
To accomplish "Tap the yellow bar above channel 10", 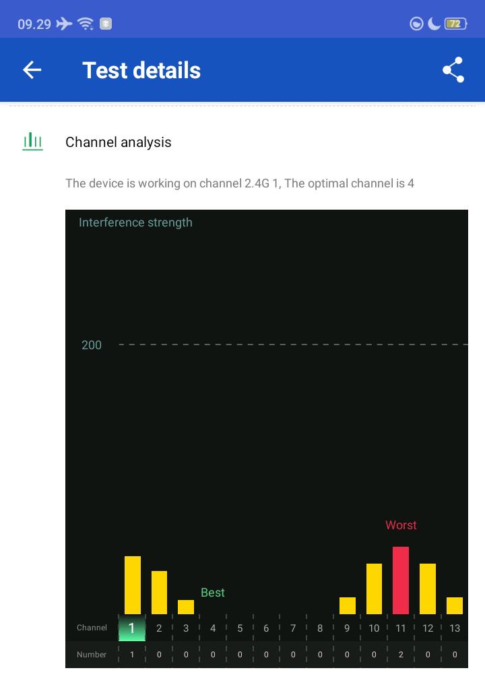I will tap(374, 588).
